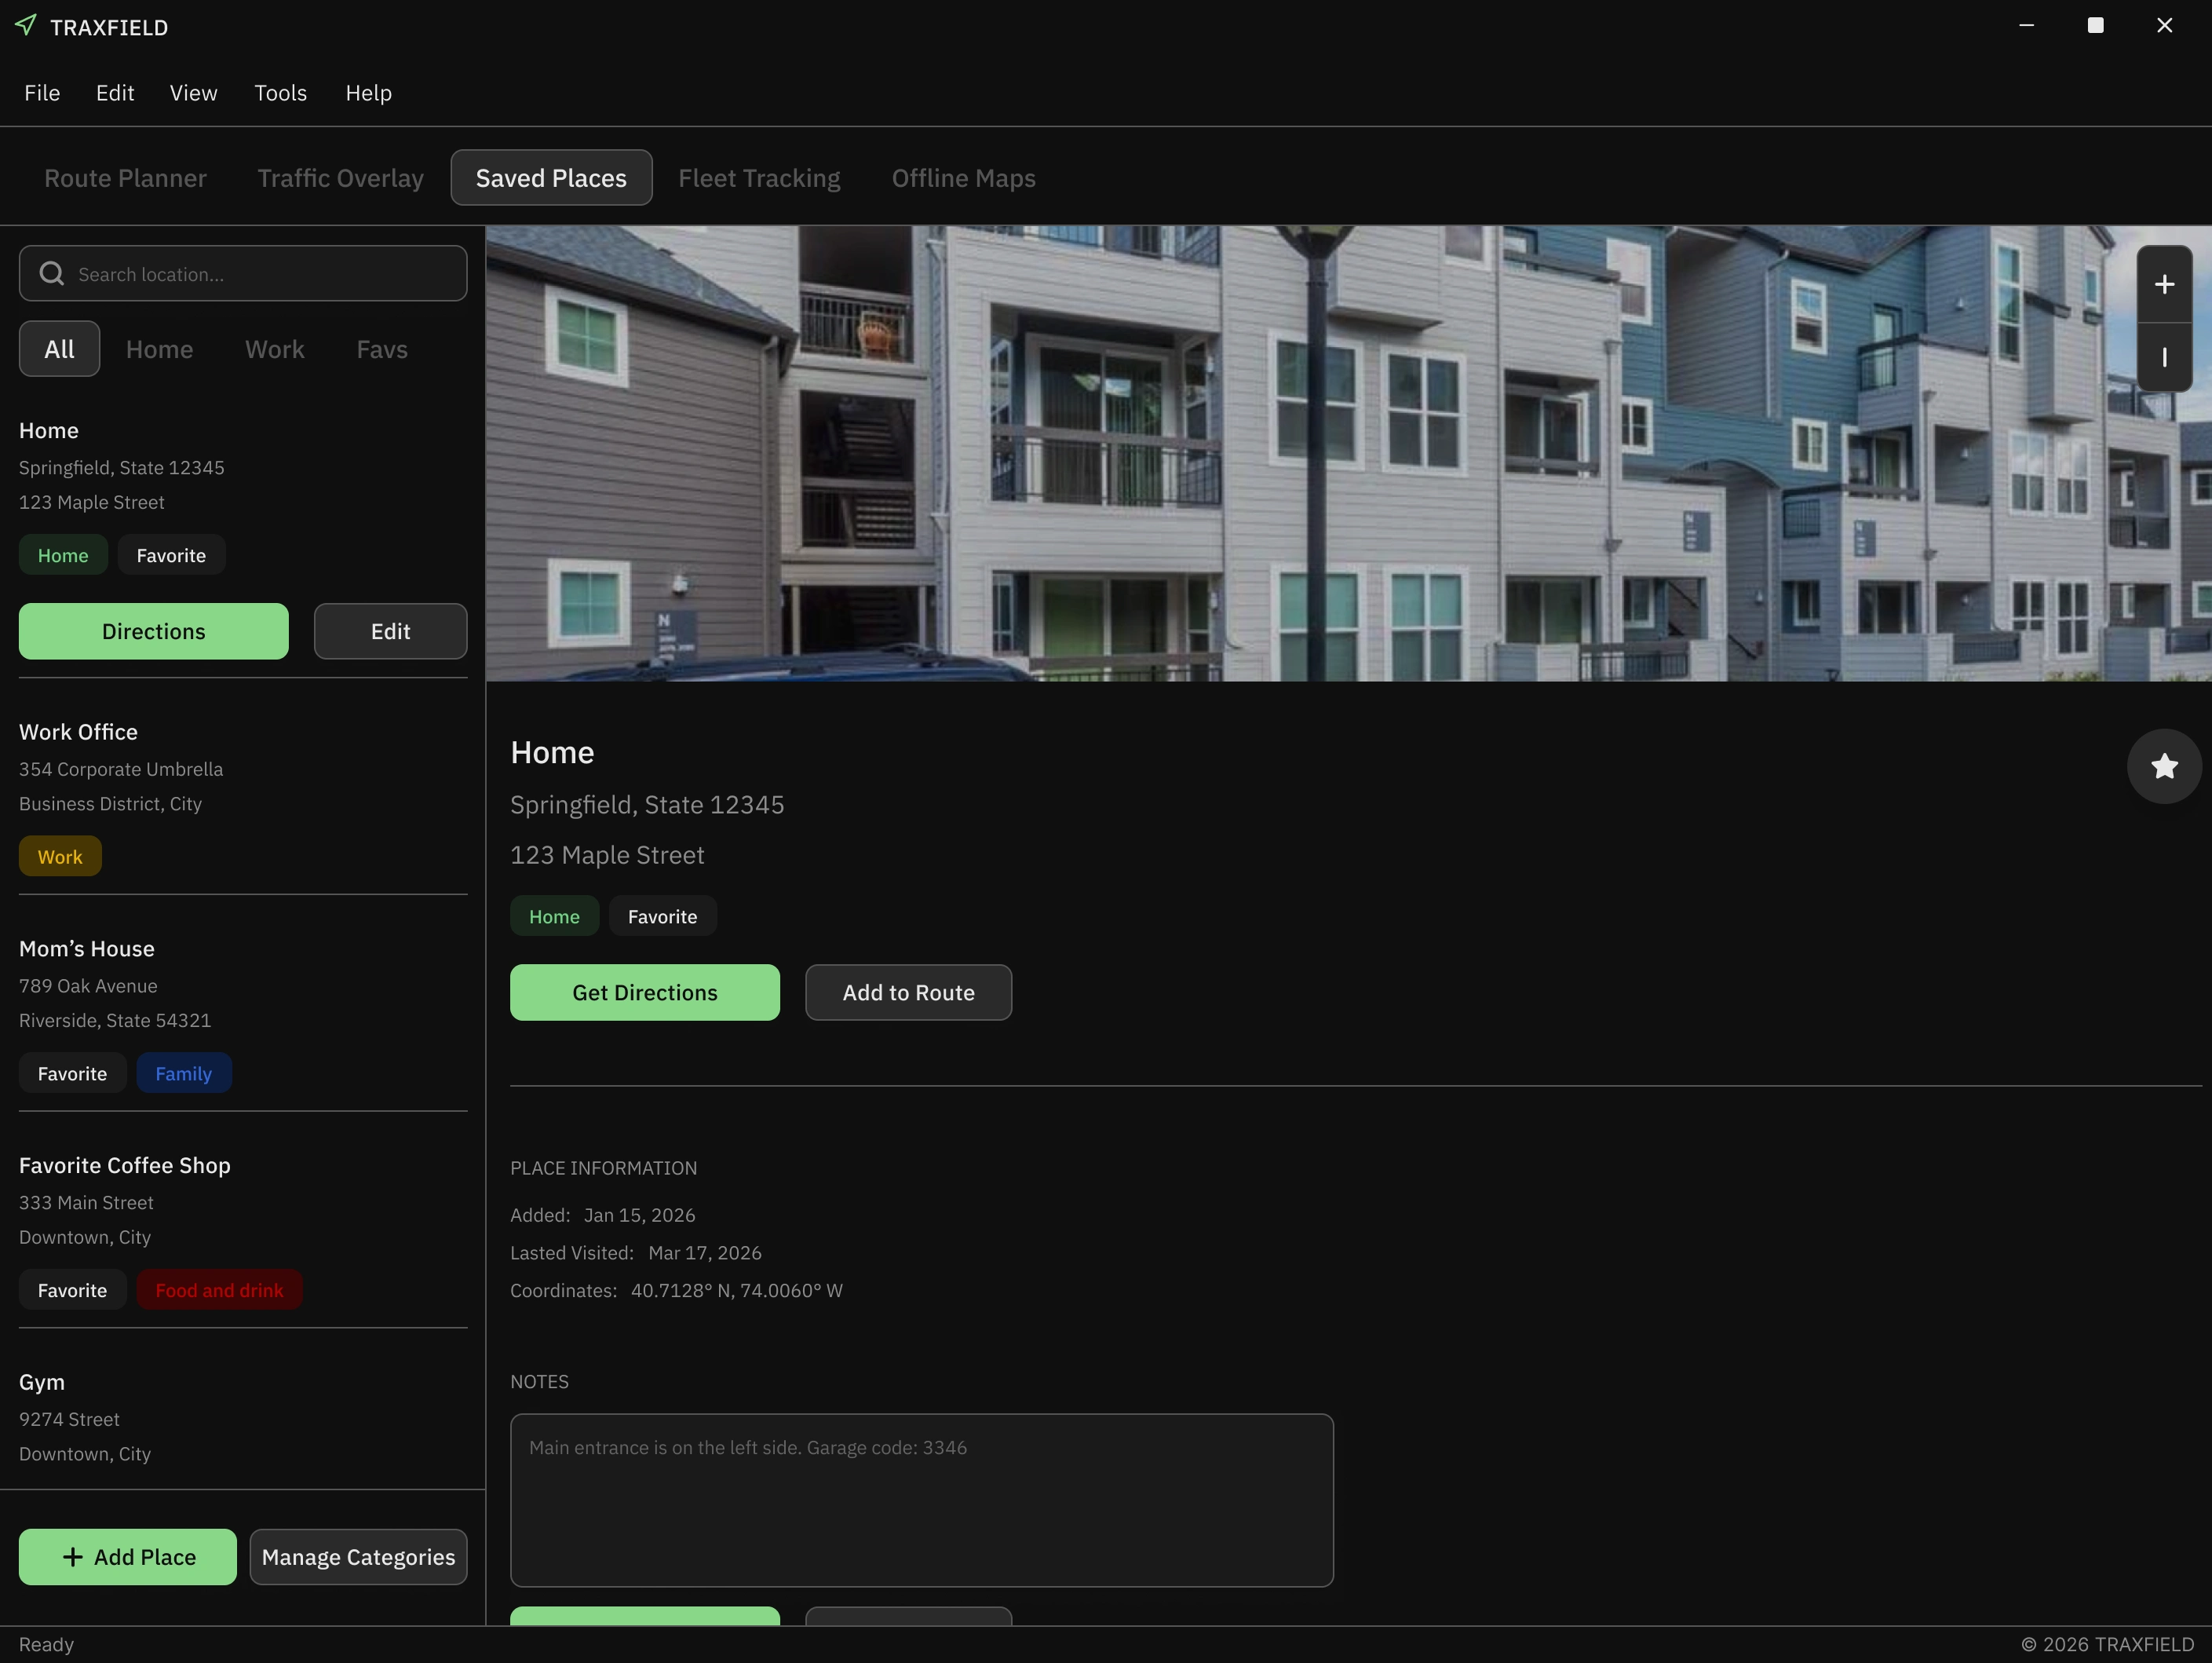The image size is (2212, 1663).
Task: Switch to Route Planner tab
Action: point(125,178)
